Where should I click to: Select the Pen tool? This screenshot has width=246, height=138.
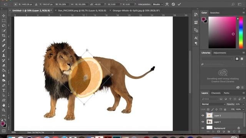tap(3, 85)
